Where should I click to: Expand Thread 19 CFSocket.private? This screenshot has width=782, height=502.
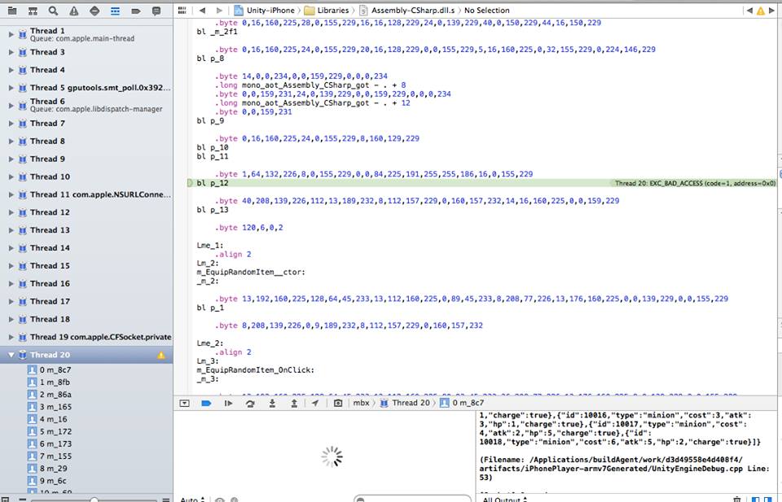11,337
